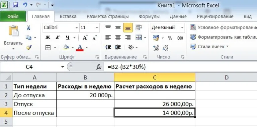This screenshot has height=127, width=257.
Task: Open the Формулы tab
Action: click(149, 16)
